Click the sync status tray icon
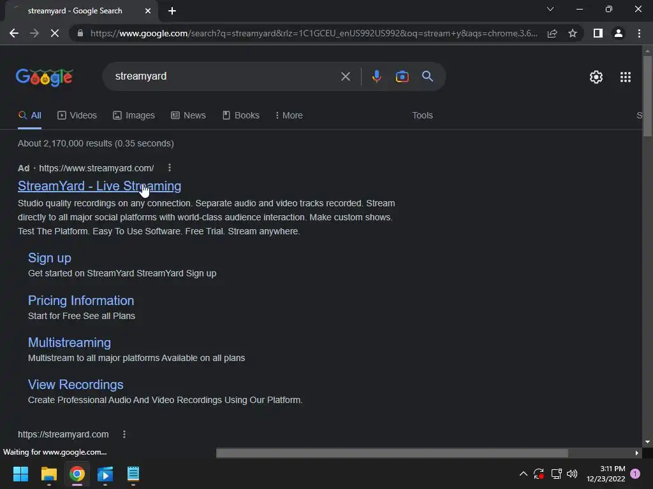Viewport: 653px width, 489px height. pyautogui.click(x=538, y=474)
